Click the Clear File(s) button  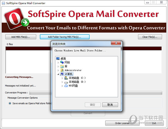tap(150, 37)
